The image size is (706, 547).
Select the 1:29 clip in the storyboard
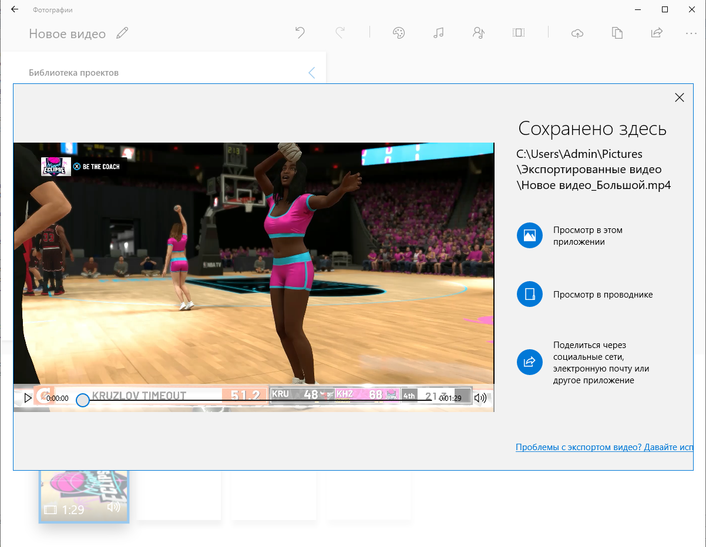(x=84, y=496)
